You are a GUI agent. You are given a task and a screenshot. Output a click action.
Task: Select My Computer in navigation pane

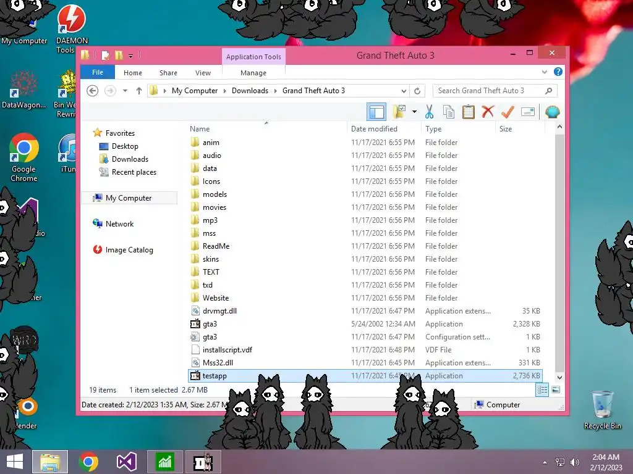point(129,198)
